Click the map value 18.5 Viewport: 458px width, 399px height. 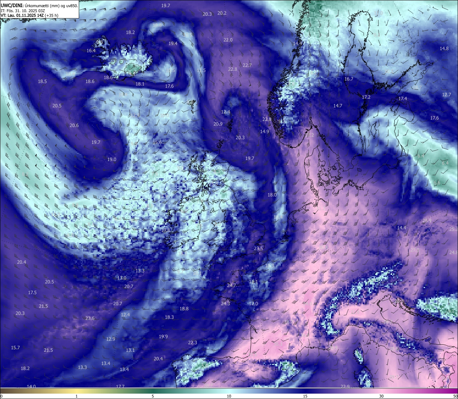[42, 81]
